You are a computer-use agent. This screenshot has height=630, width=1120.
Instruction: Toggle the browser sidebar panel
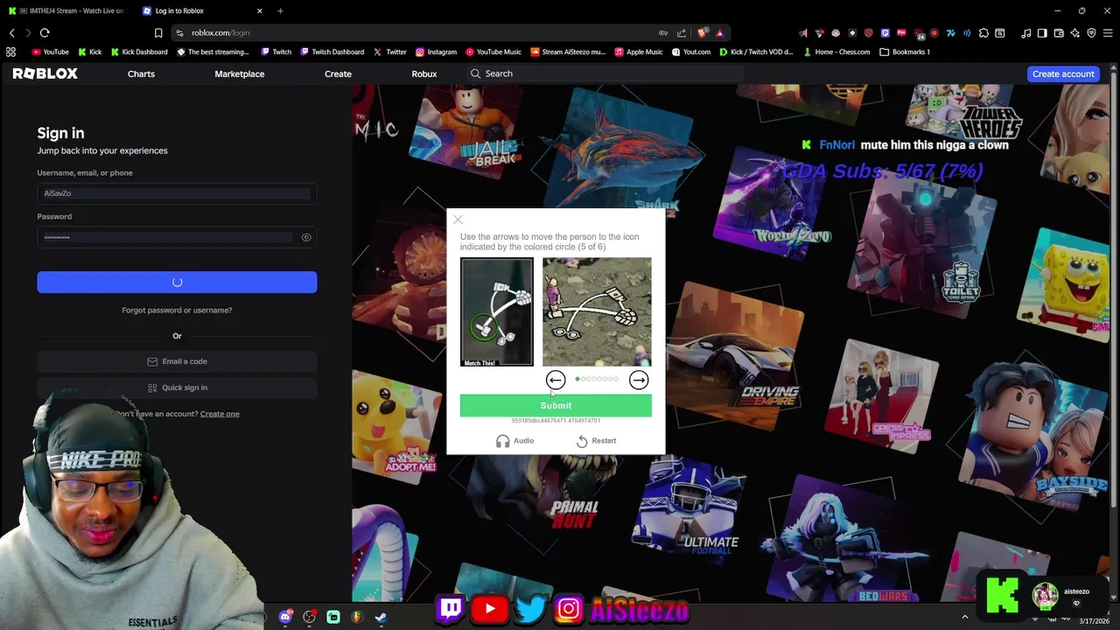coord(1042,33)
